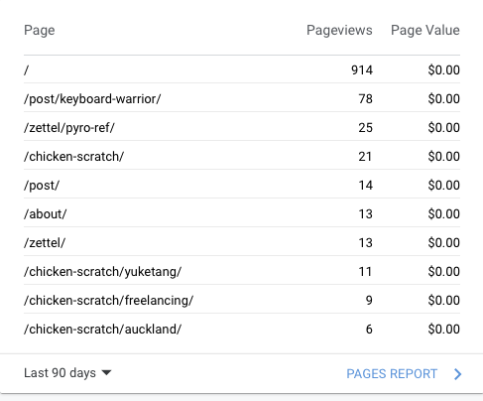Open the /chicken-scratch/yuketang/ page entry

(x=242, y=271)
